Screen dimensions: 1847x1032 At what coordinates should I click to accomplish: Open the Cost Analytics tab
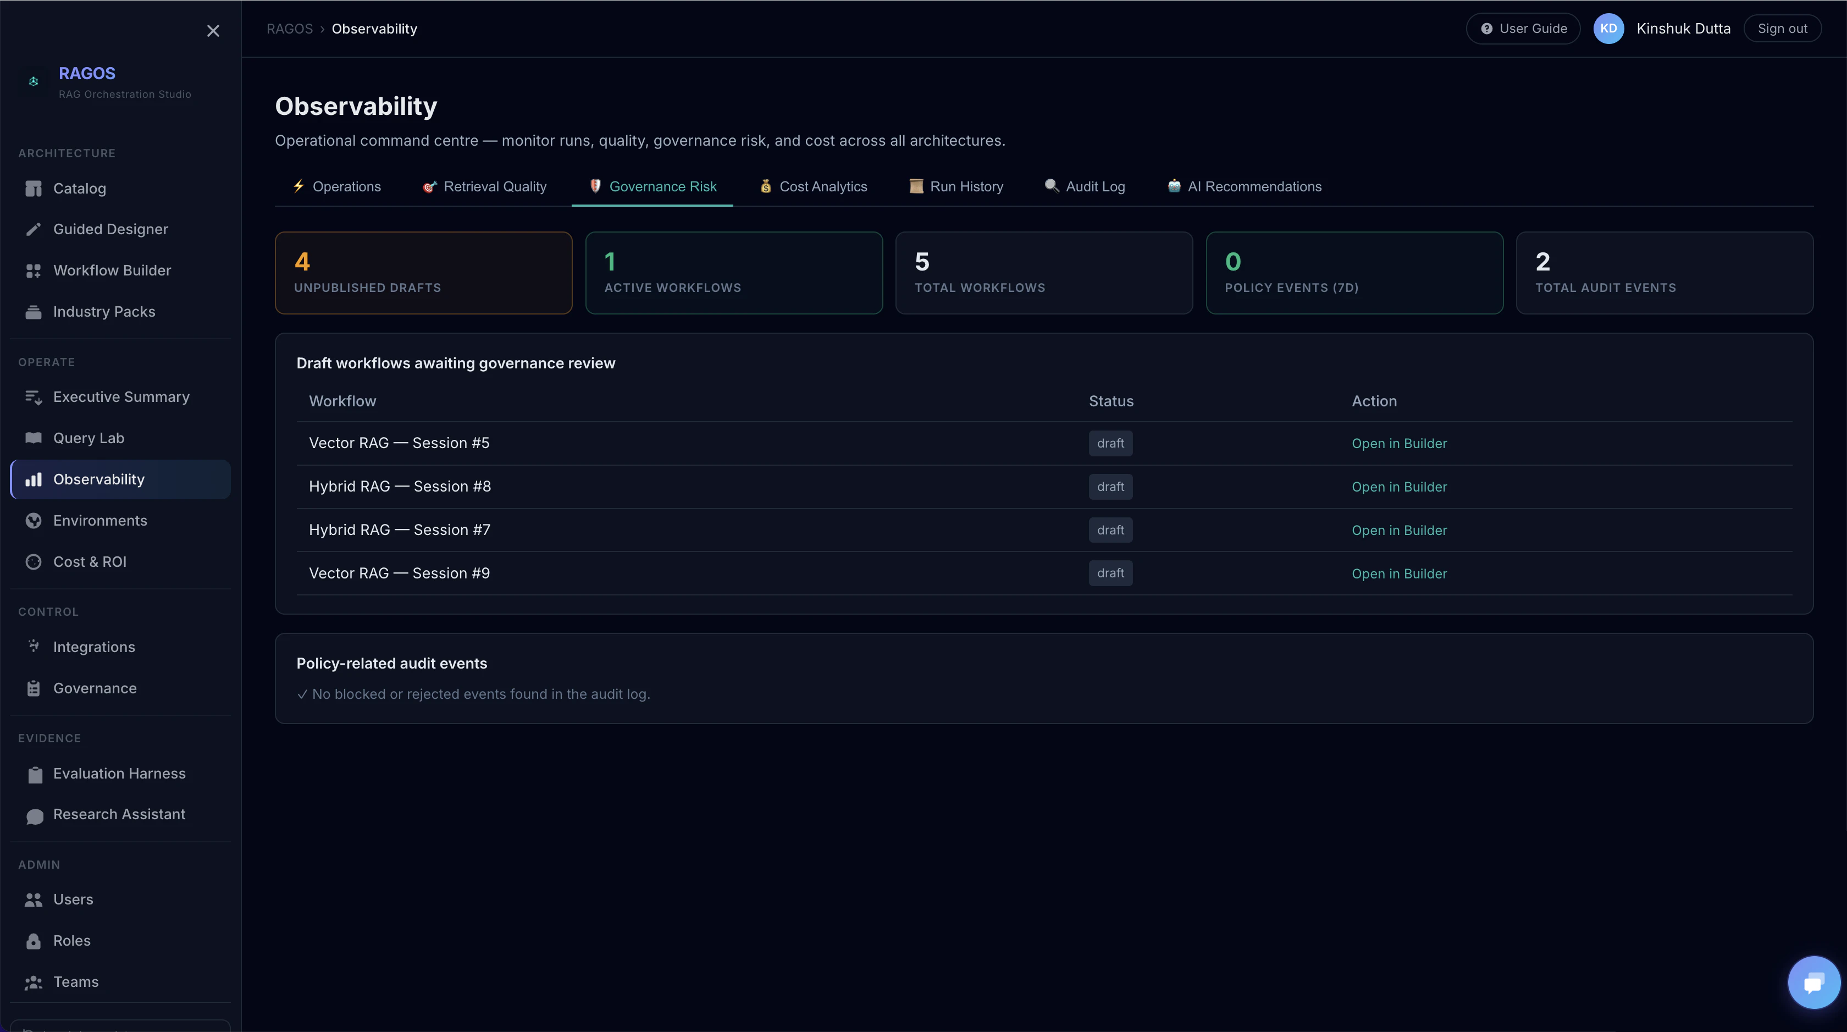tap(813, 186)
